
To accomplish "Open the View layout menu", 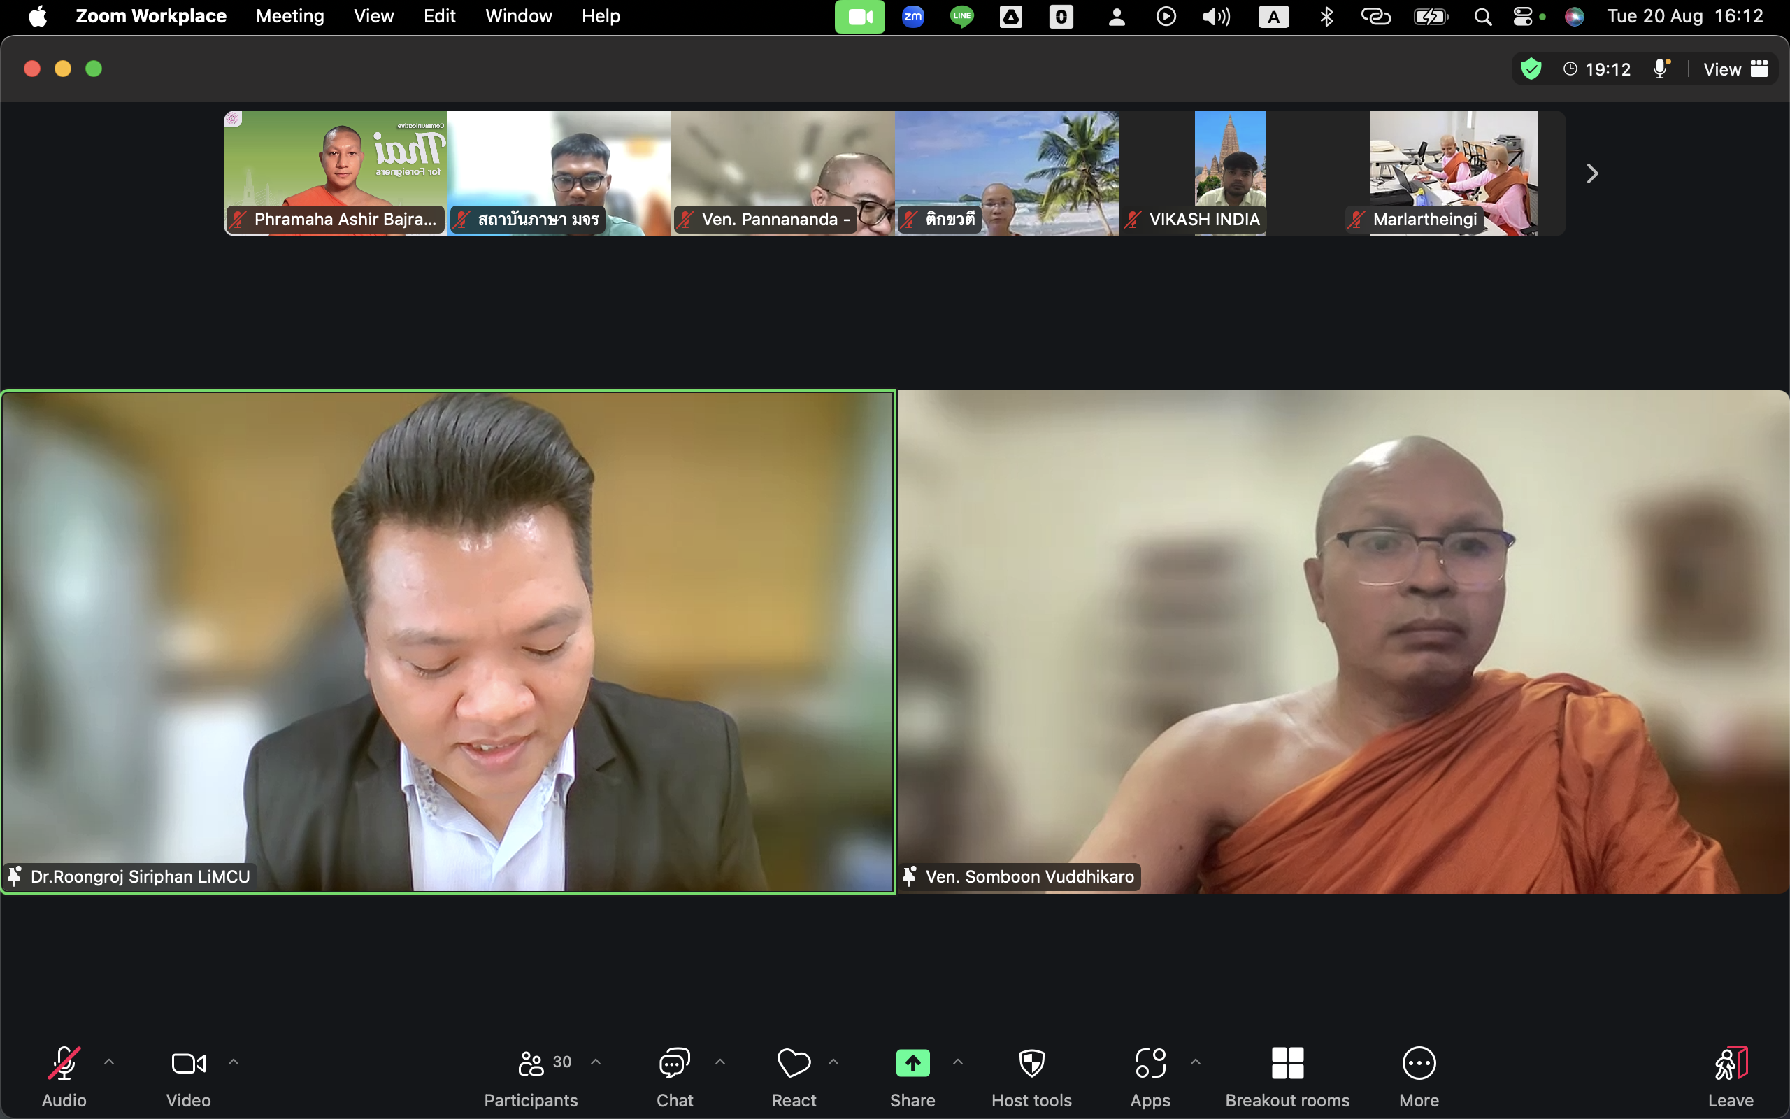I will (1735, 69).
